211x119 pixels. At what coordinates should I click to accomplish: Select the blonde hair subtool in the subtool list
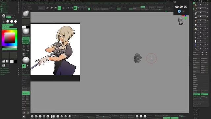tap(196, 29)
